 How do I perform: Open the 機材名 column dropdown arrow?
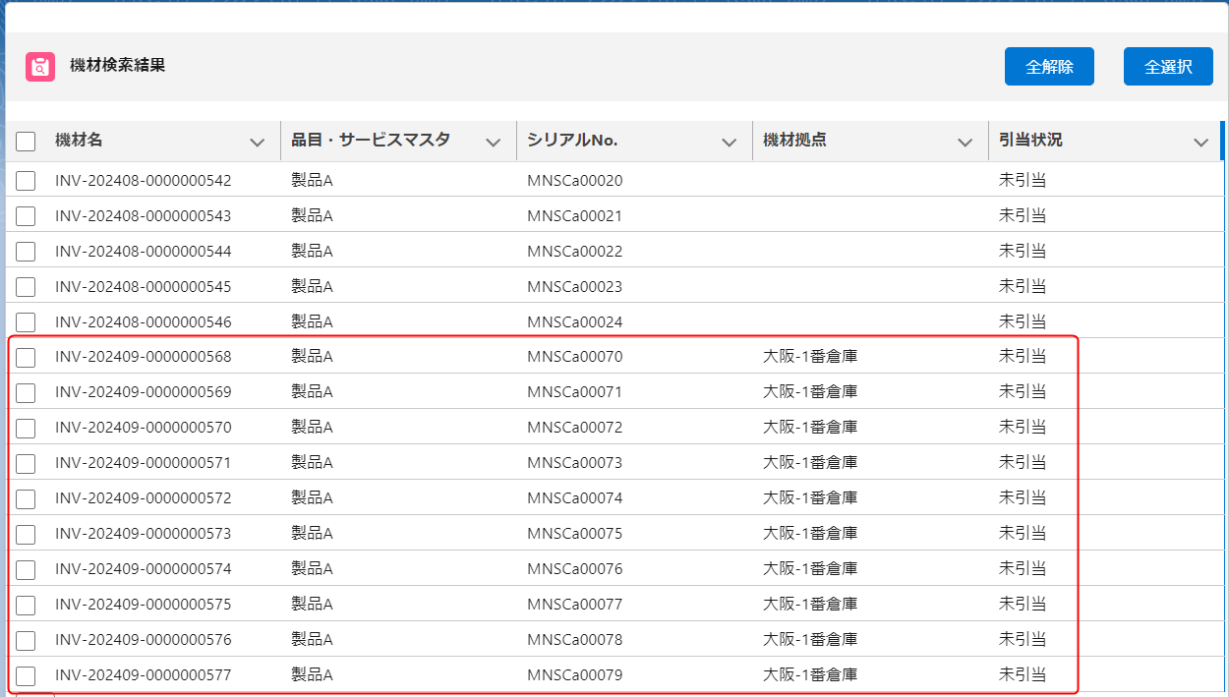[x=258, y=143]
